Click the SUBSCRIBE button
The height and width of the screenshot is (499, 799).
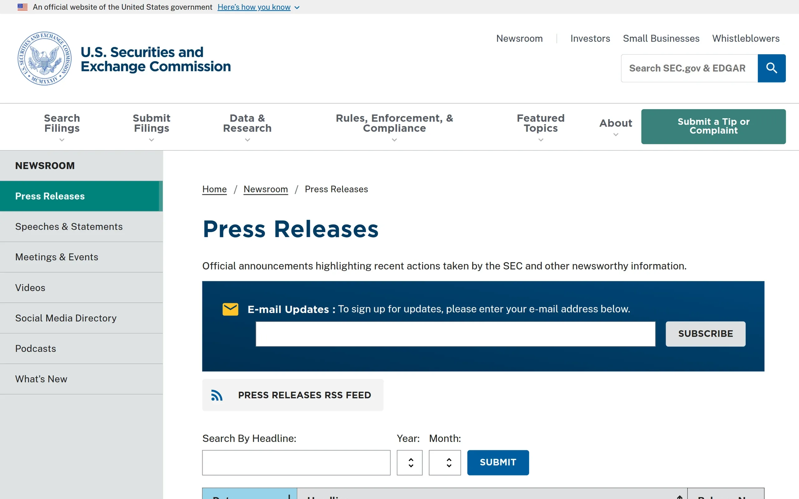coord(705,334)
